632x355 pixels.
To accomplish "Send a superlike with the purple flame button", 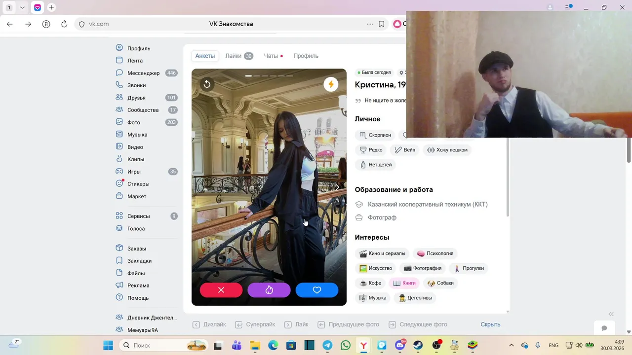I will click(269, 290).
